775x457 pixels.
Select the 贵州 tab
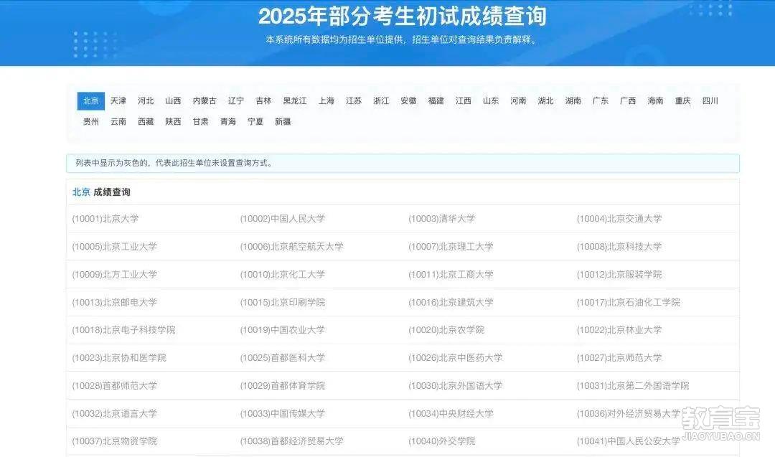pos(91,121)
